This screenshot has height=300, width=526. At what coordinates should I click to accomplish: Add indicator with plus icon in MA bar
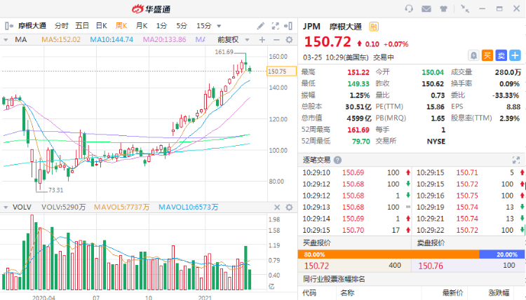pos(262,40)
